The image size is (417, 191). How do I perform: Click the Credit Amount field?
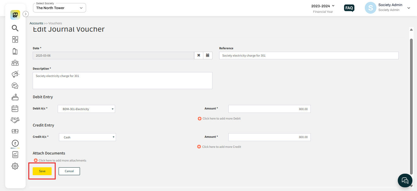pyautogui.click(x=270, y=137)
